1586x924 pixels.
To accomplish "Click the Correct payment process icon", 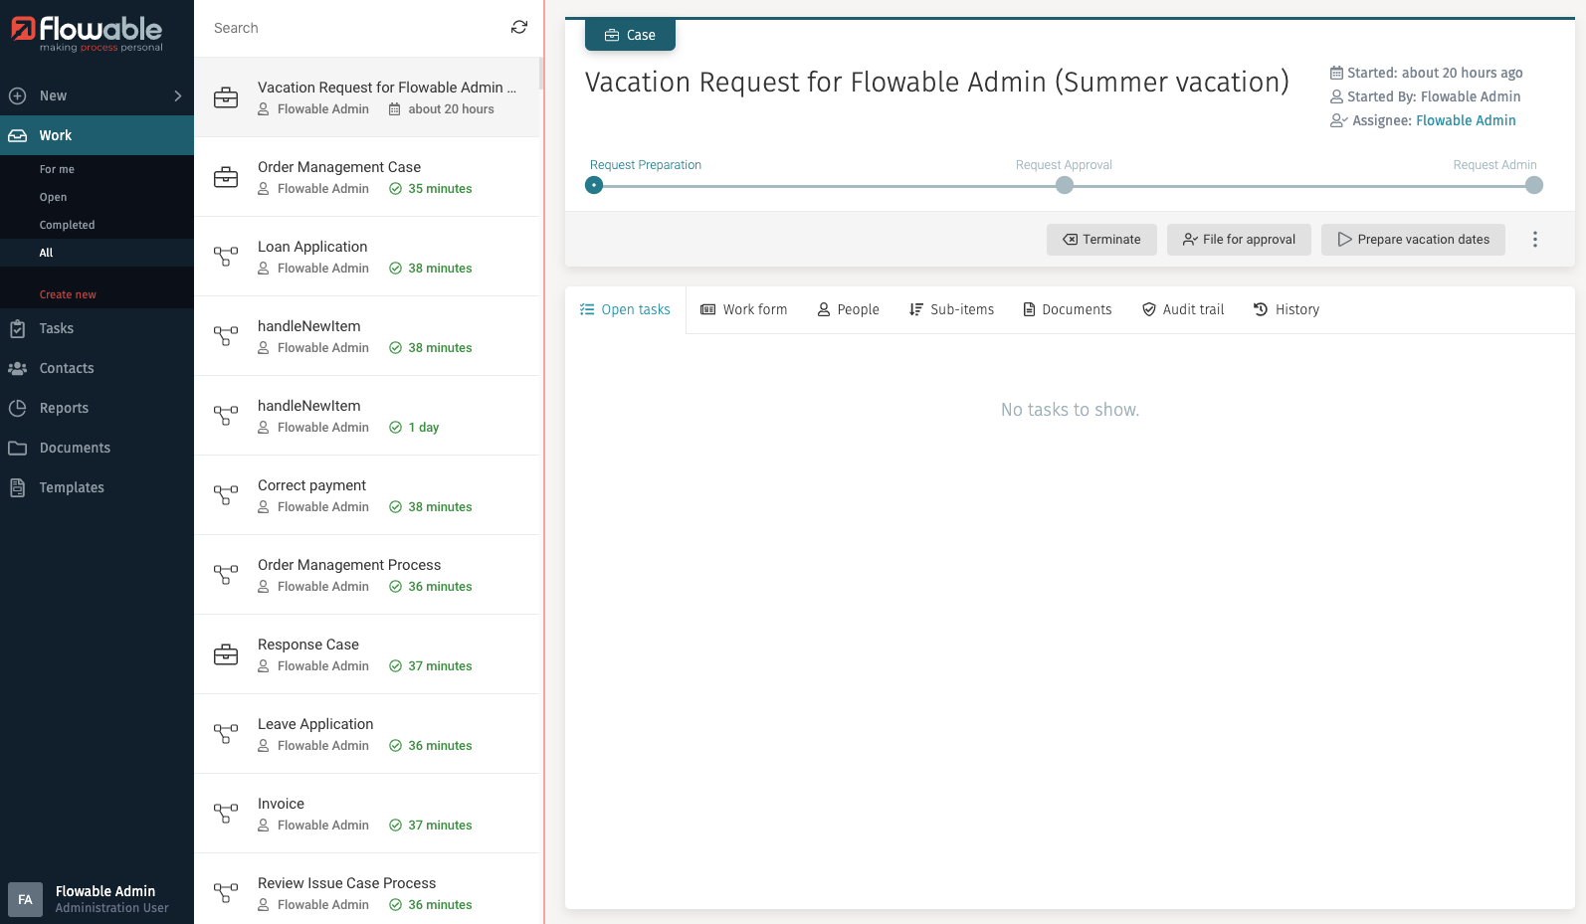I will pos(226,495).
